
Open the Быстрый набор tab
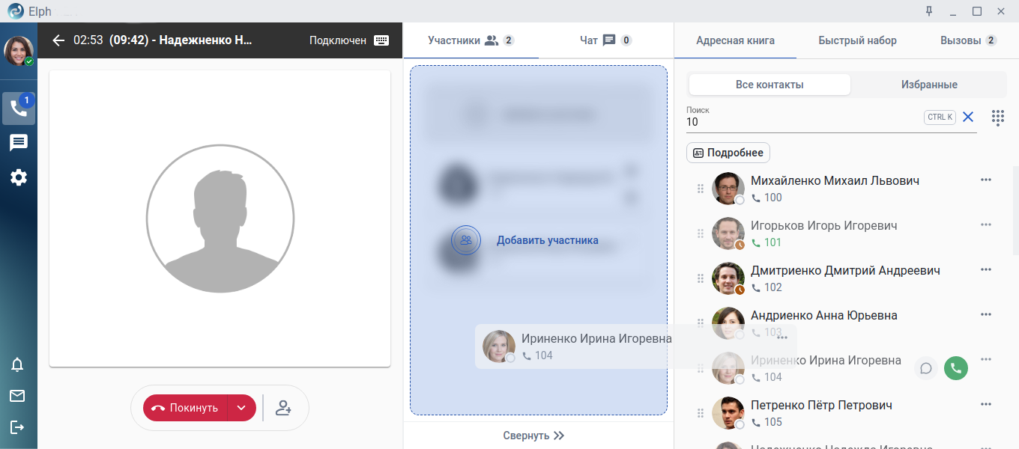pos(857,40)
